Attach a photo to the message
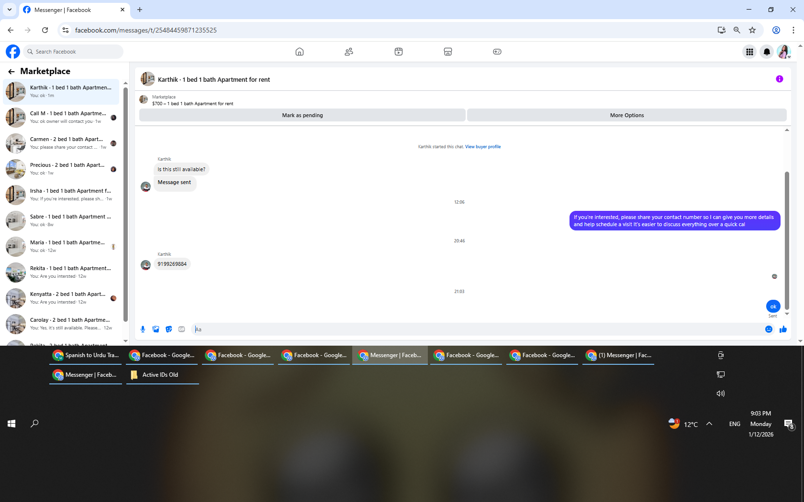 [156, 329]
